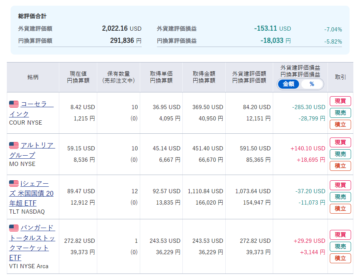Open バンガード トータルストックマーケット ETF link

[32, 243]
